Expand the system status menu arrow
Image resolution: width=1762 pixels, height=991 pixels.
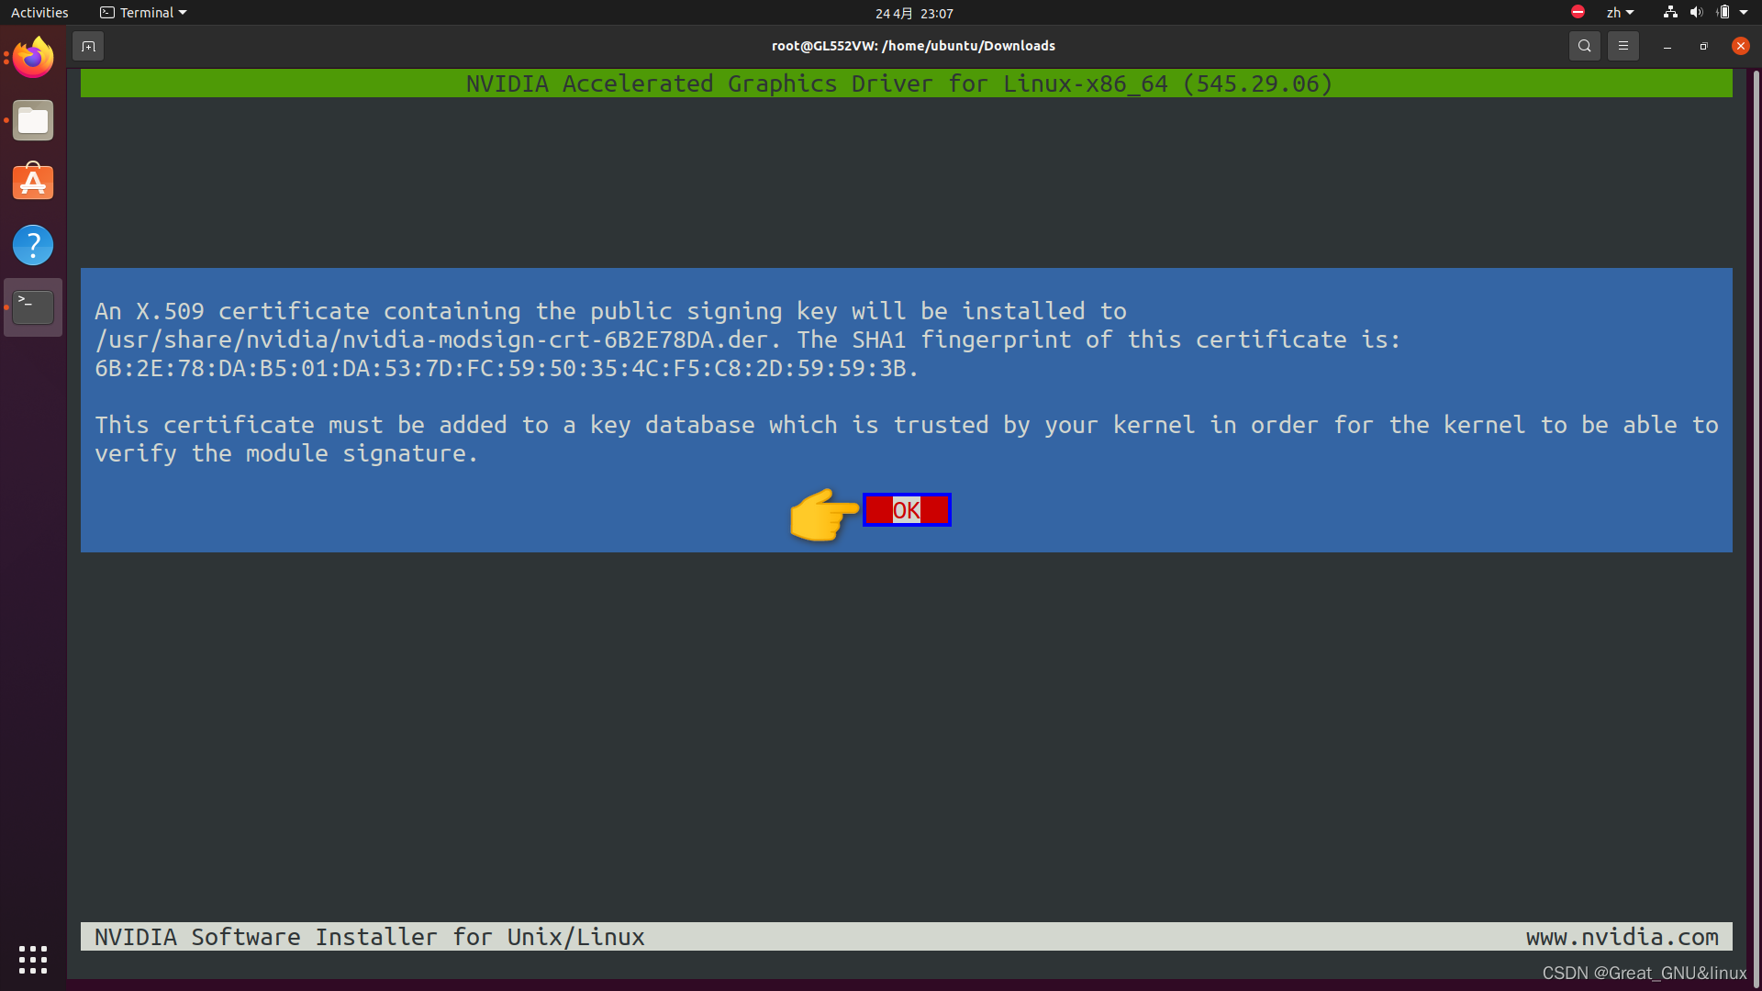pos(1744,13)
